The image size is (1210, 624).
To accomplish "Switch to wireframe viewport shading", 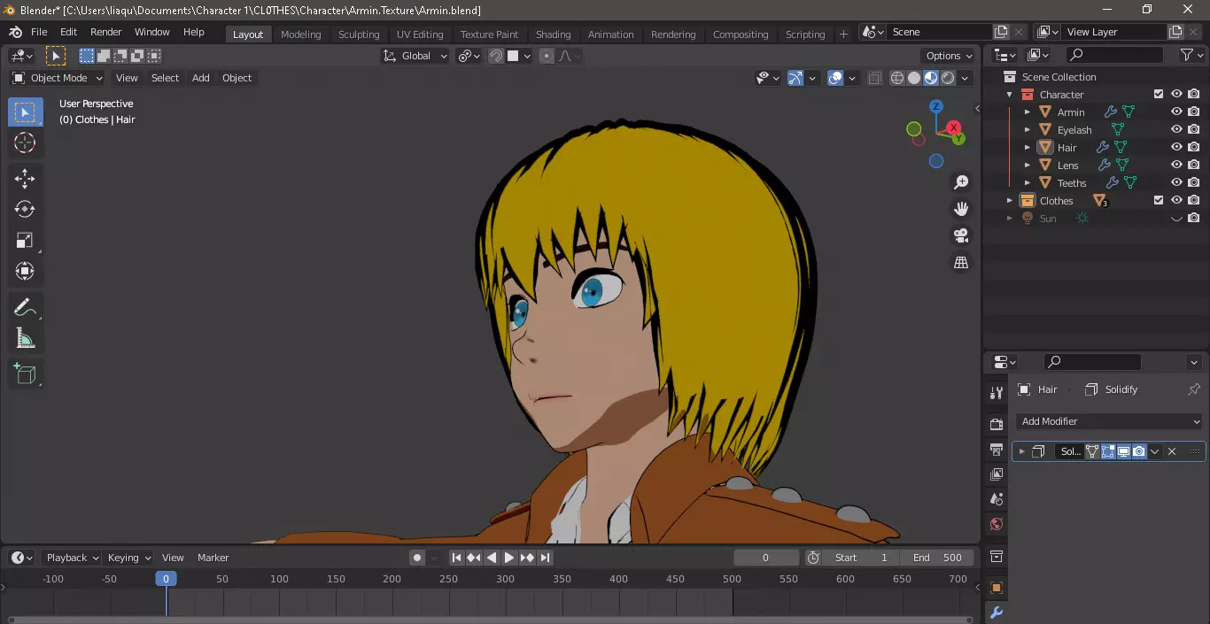I will [x=897, y=78].
